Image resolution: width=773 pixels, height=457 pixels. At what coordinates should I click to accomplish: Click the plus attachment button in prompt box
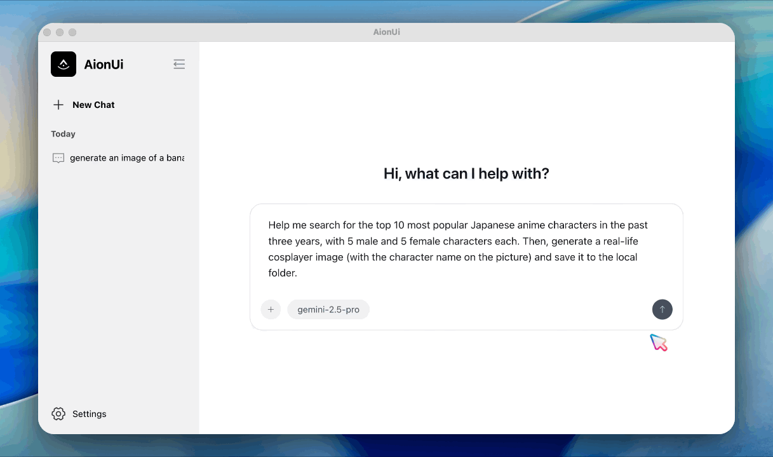(271, 310)
